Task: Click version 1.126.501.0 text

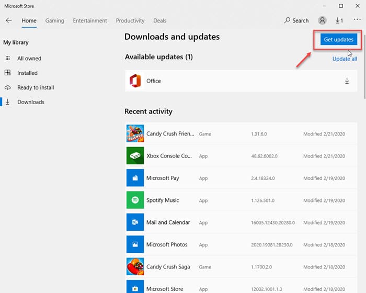Action: (263, 200)
